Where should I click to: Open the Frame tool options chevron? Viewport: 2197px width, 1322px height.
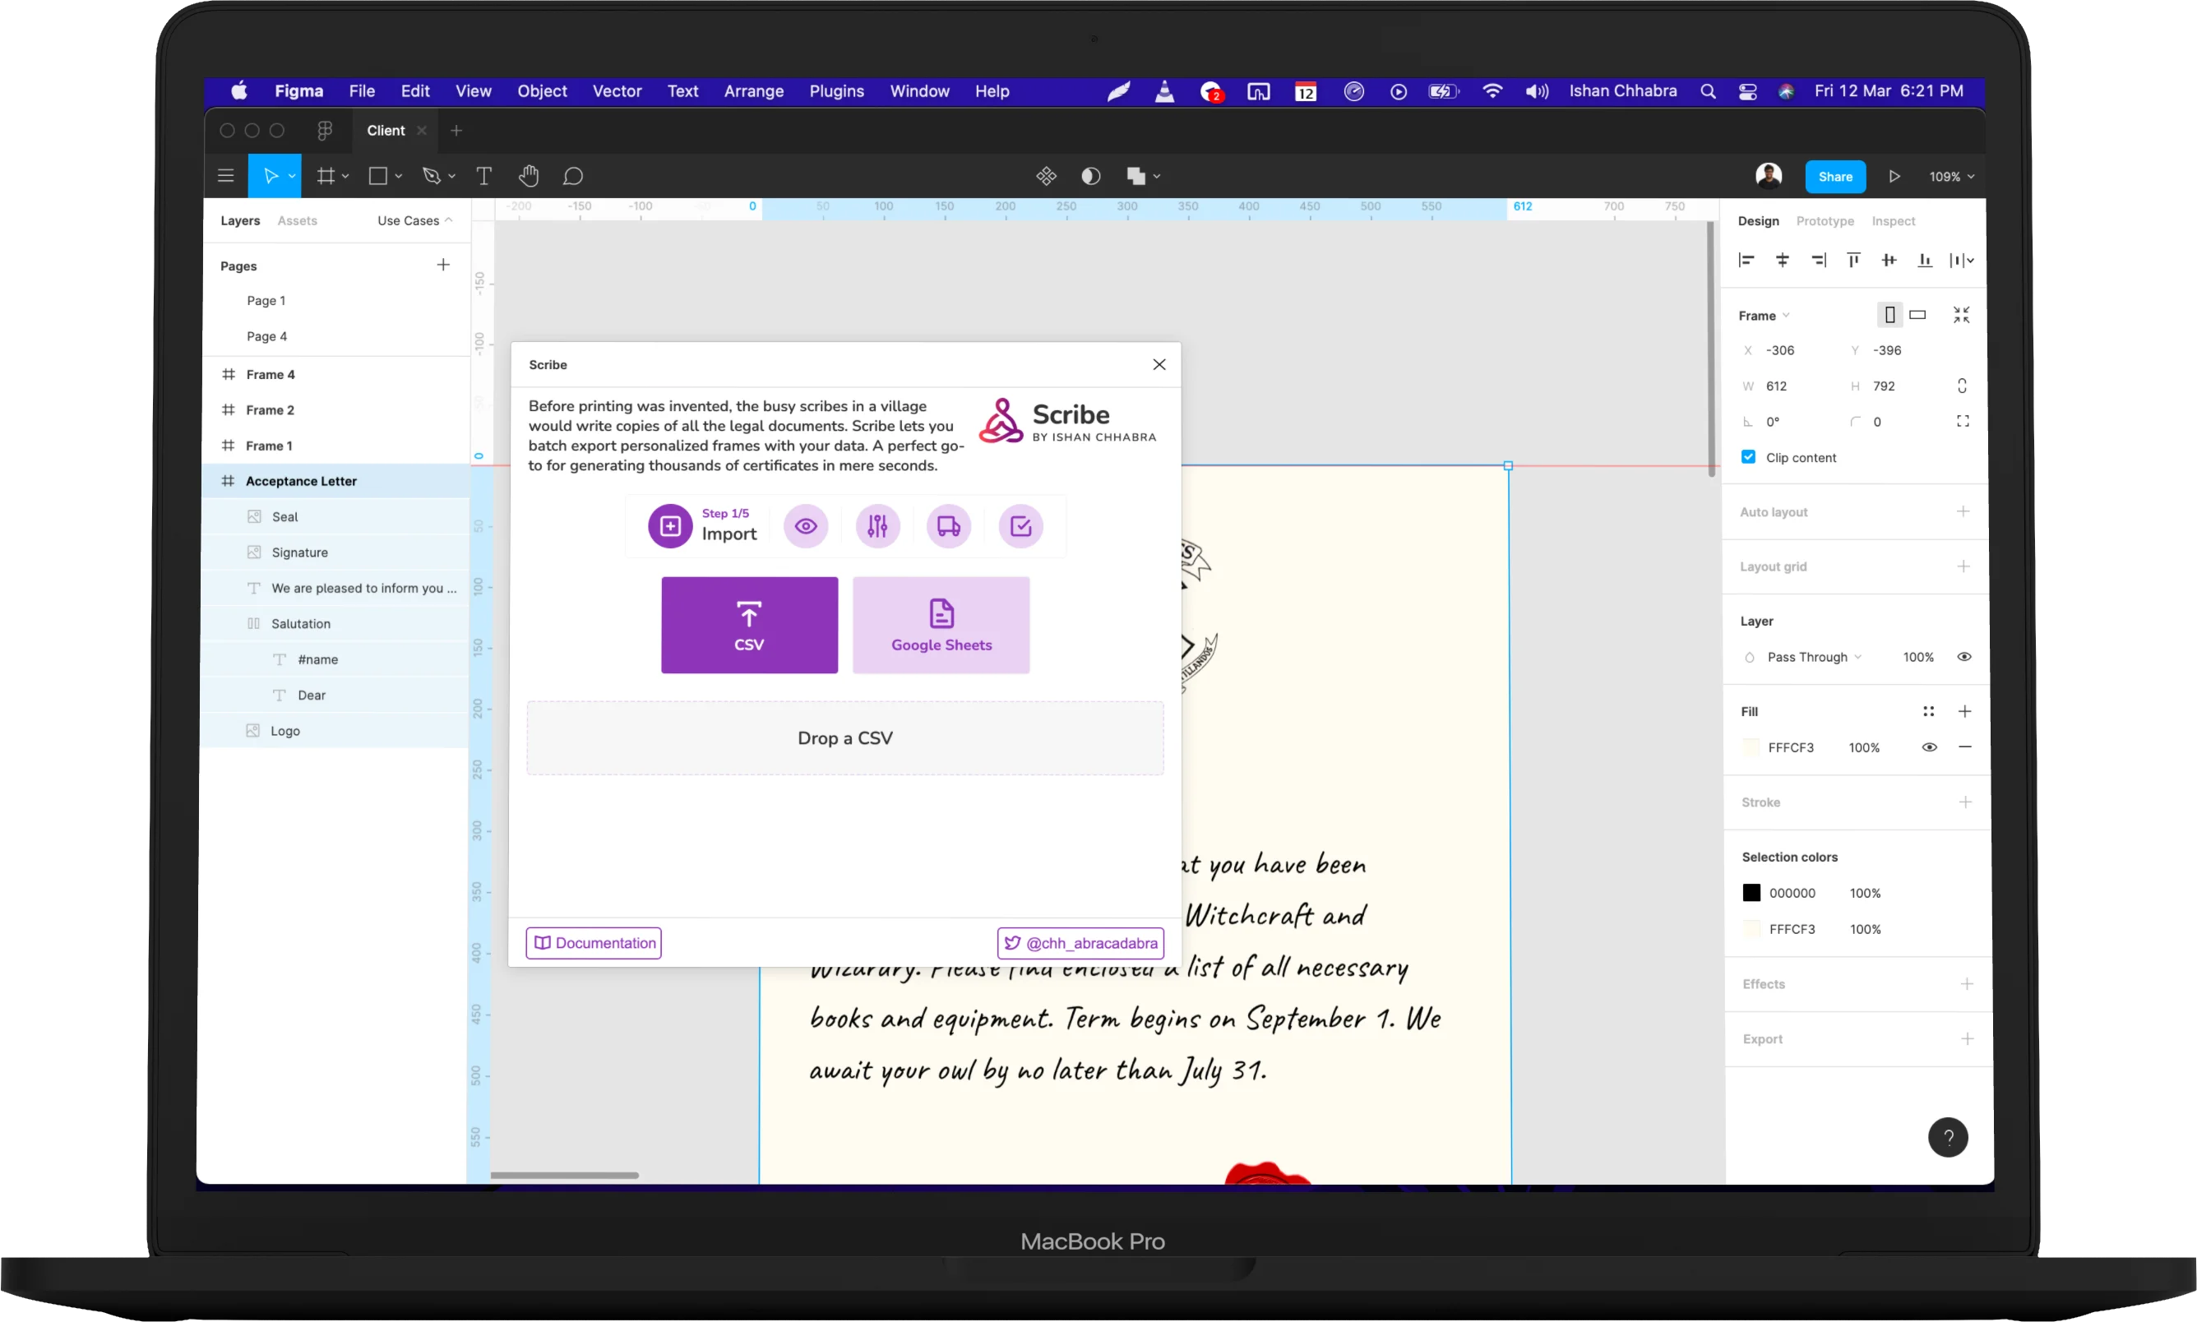[345, 177]
